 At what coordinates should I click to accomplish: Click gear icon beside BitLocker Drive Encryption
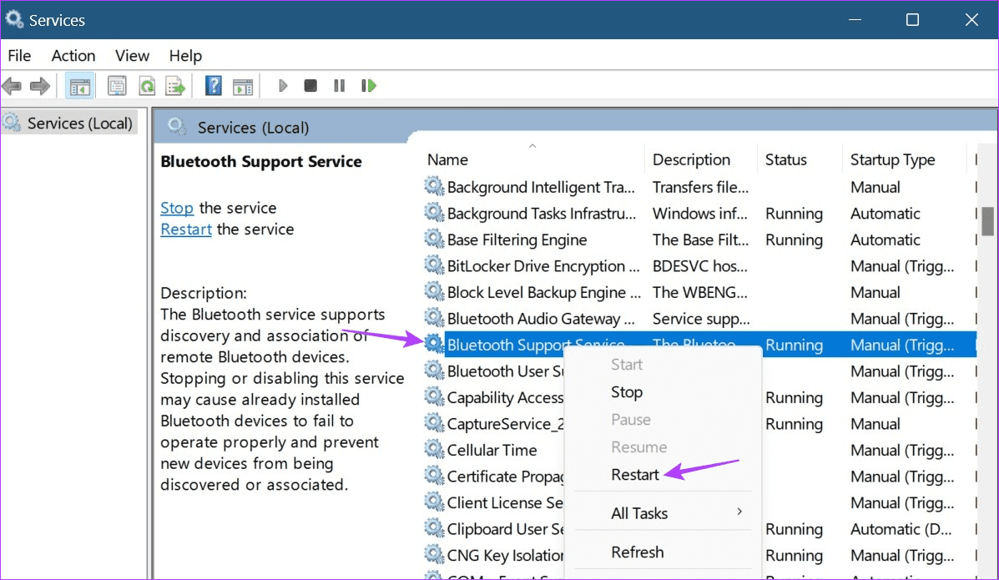tap(434, 265)
